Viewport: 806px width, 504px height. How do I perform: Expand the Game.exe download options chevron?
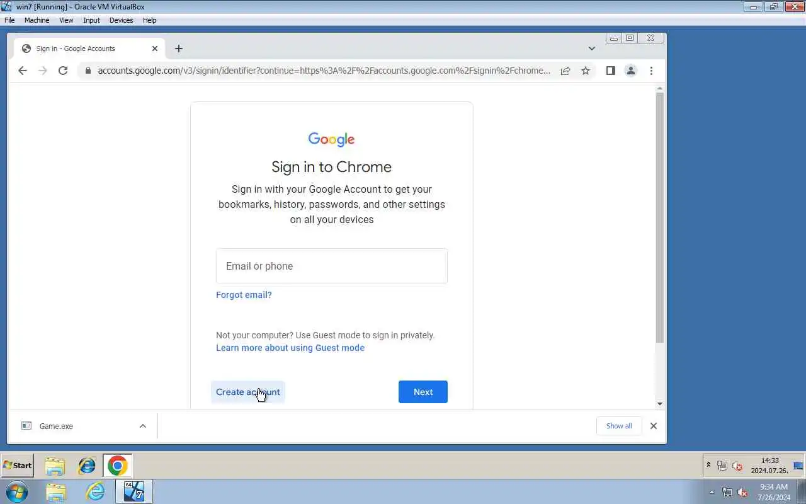143,426
